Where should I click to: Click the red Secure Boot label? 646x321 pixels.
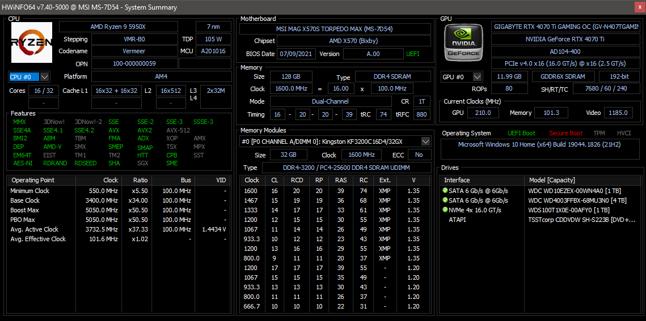[x=565, y=133]
